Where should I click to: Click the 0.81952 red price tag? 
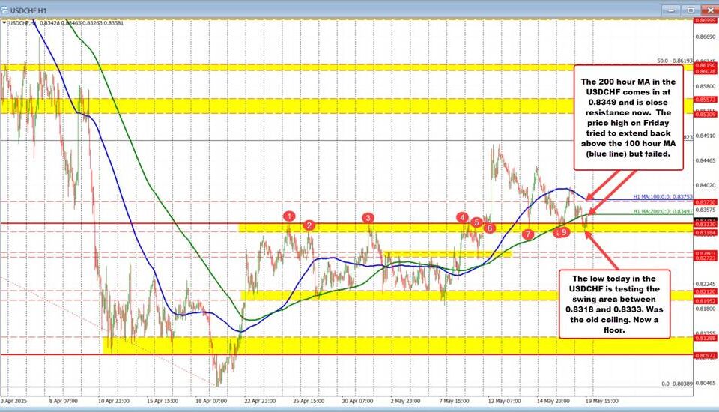click(706, 301)
